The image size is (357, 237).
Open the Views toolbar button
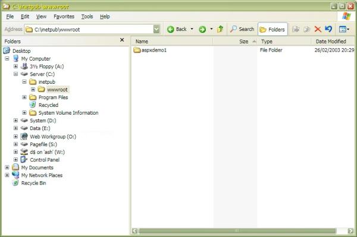click(344, 29)
